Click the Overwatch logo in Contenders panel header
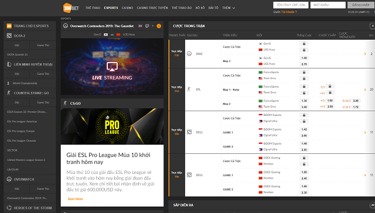375x213 pixels. (x=66, y=26)
